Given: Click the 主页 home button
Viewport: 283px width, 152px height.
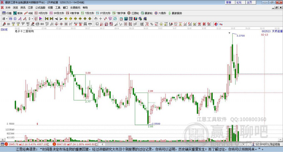Looking at the screenshot, I should point(251,2).
